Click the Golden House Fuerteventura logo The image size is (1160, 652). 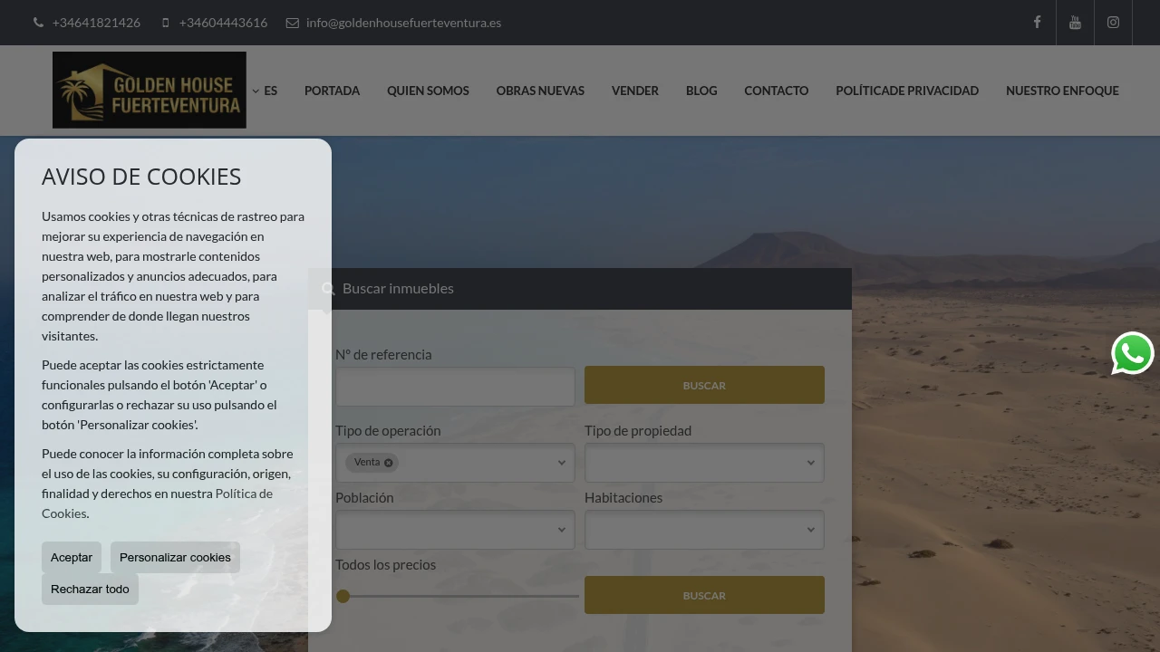pyautogui.click(x=150, y=90)
